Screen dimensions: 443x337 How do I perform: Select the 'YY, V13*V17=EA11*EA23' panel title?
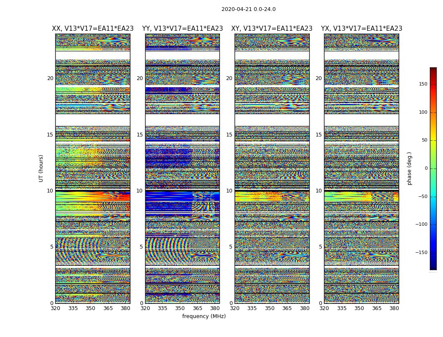(183, 29)
